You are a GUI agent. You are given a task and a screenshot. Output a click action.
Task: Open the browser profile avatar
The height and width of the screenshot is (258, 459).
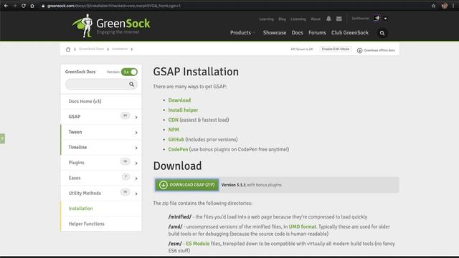point(445,6)
